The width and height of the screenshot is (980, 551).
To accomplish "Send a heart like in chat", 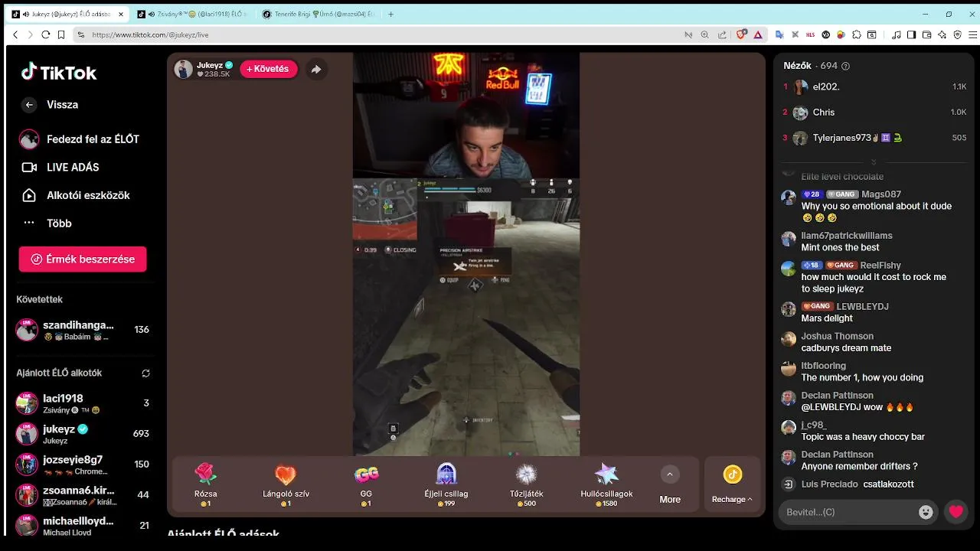I will pos(955,512).
